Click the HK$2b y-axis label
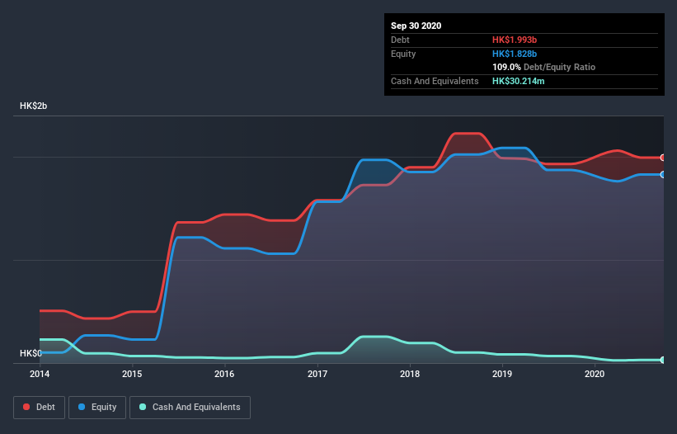The width and height of the screenshot is (677, 434). click(33, 106)
